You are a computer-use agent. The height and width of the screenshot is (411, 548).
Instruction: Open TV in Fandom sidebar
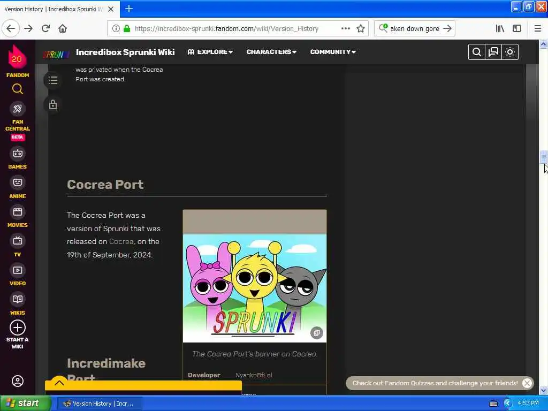point(18,246)
